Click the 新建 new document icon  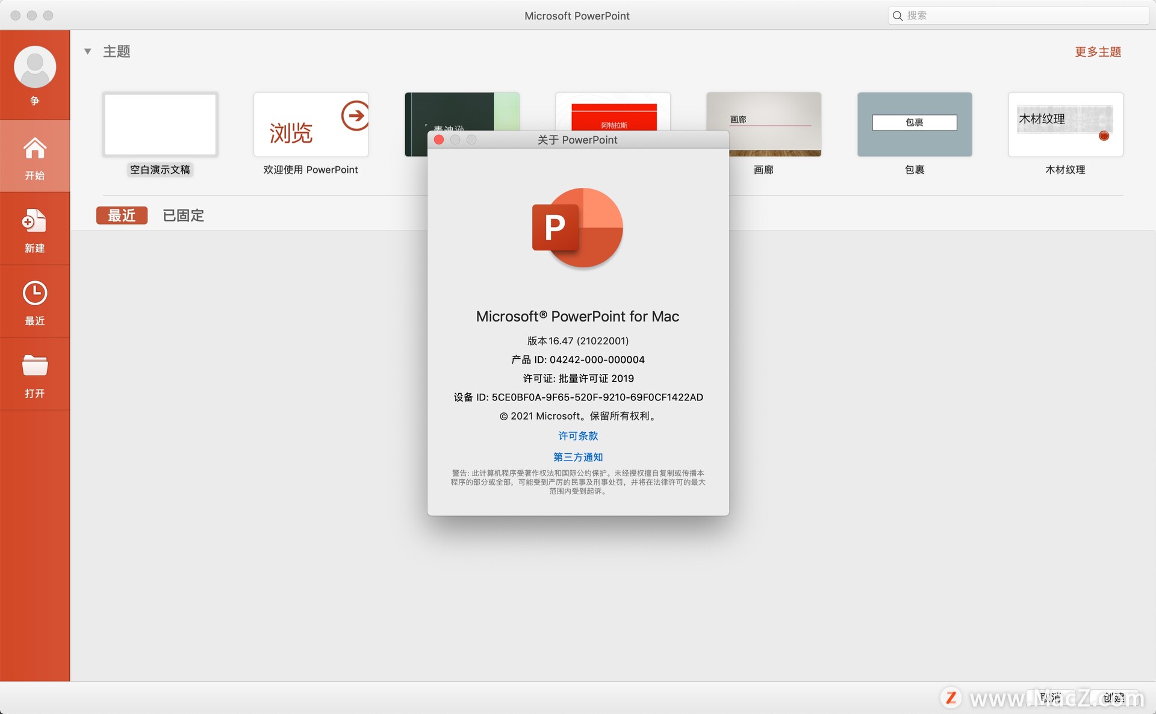pos(34,221)
